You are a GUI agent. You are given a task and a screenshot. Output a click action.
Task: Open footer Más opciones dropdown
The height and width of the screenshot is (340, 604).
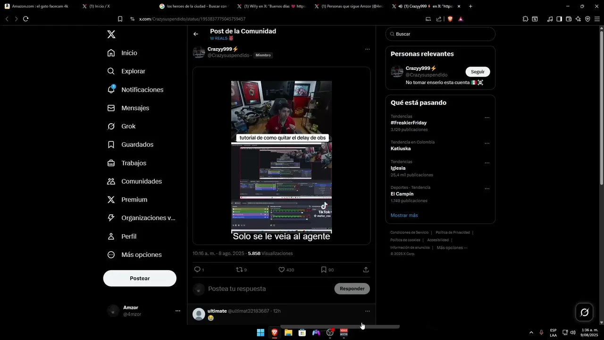coord(452,247)
